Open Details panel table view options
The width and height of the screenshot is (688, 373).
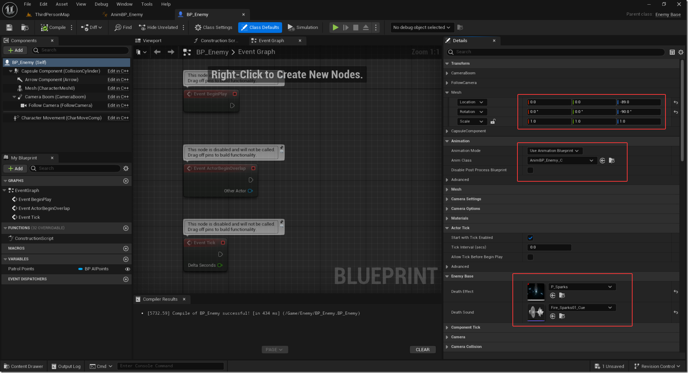672,52
